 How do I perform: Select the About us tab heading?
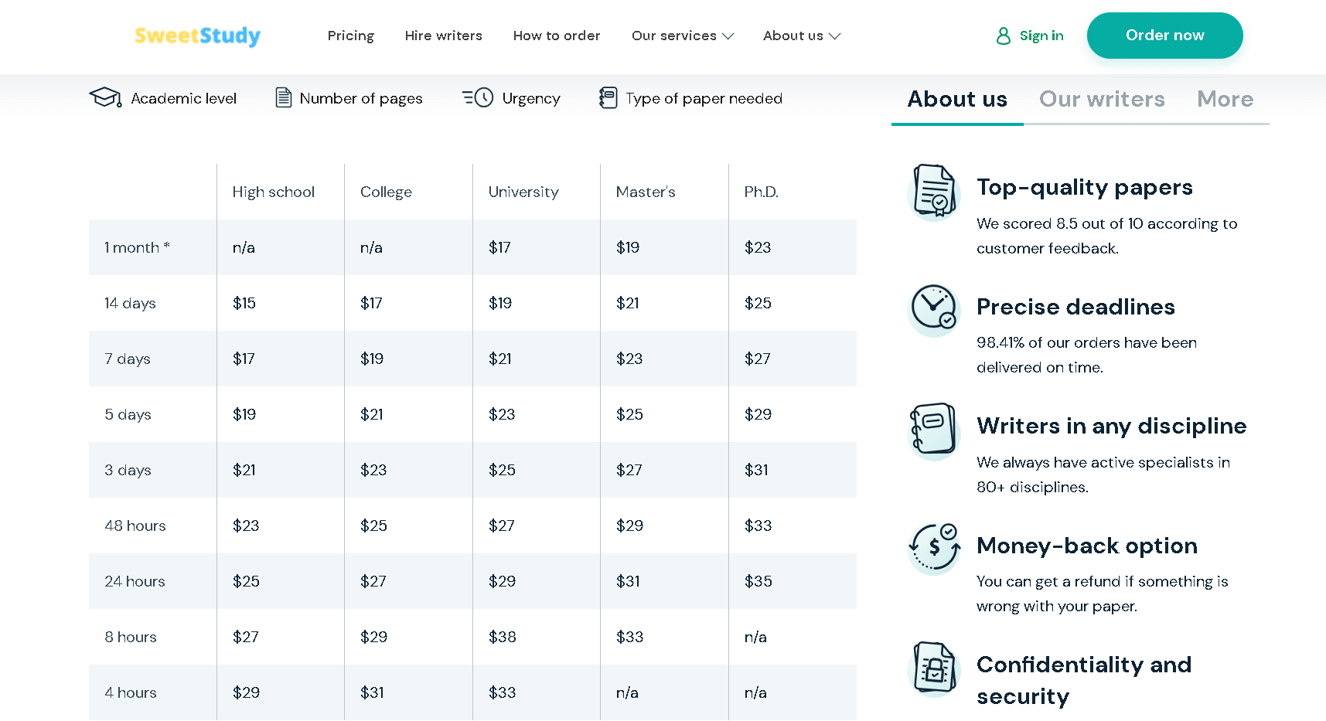click(x=957, y=99)
